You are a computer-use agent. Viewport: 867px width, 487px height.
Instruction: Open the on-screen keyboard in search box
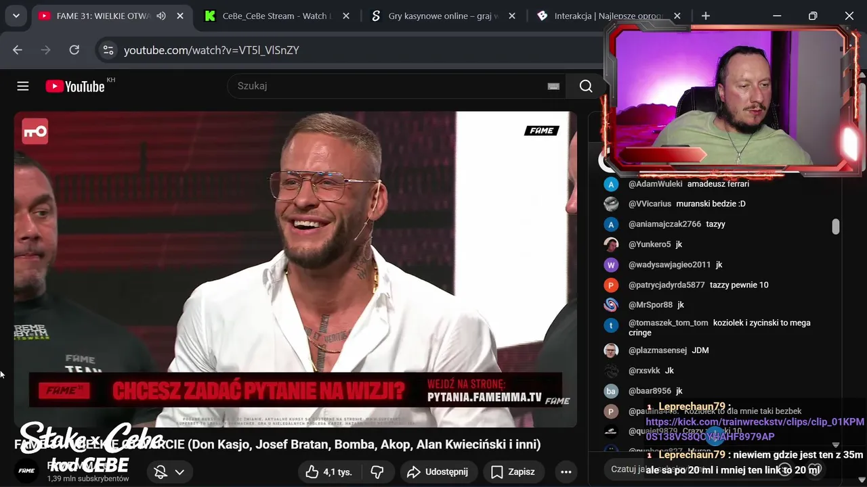(553, 86)
